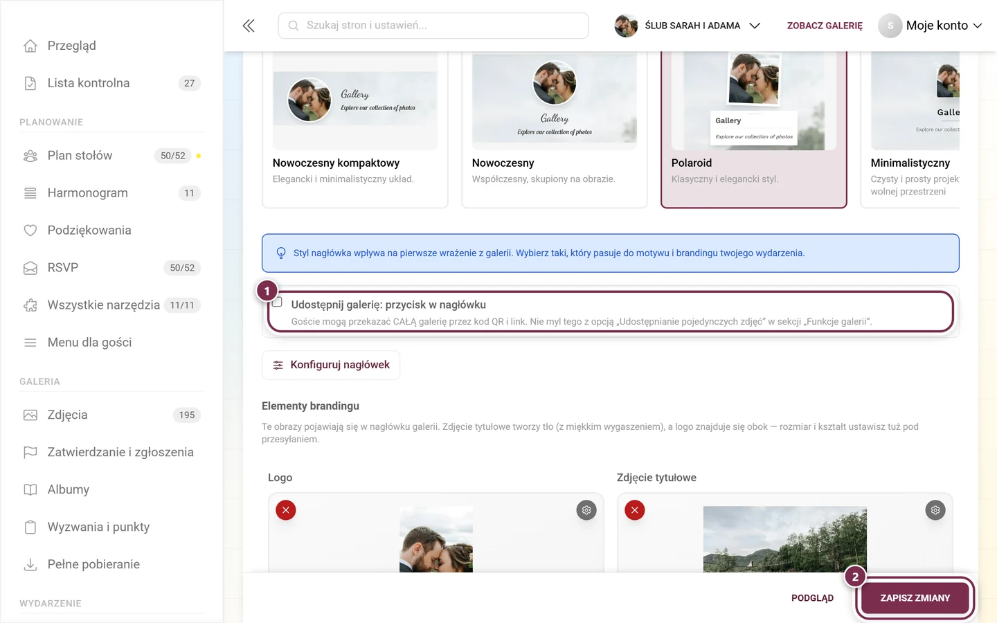The image size is (997, 623).
Task: Click the Przegląd home icon
Action: [x=30, y=46]
